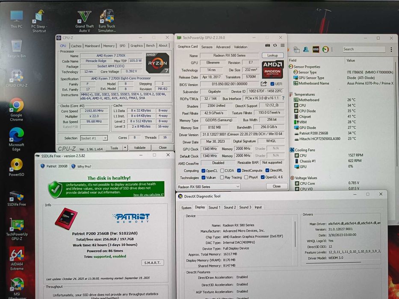Select the Microsoft Edge desktop icon
Viewport: 399px width, 299px height.
17,139
